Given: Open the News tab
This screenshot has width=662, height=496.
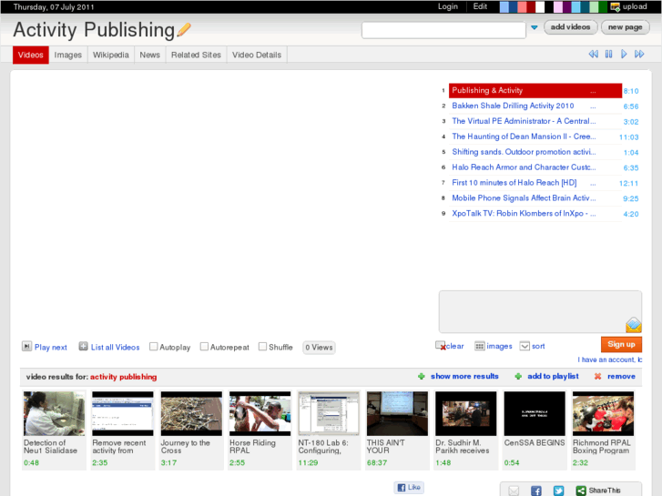Looking at the screenshot, I should (150, 55).
